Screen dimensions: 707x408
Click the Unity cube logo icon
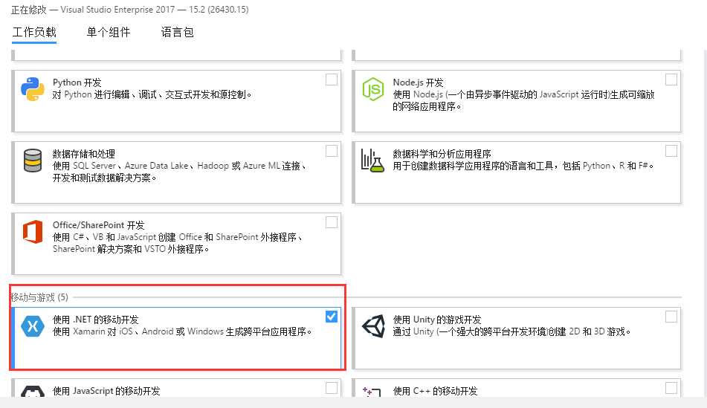pos(373,326)
